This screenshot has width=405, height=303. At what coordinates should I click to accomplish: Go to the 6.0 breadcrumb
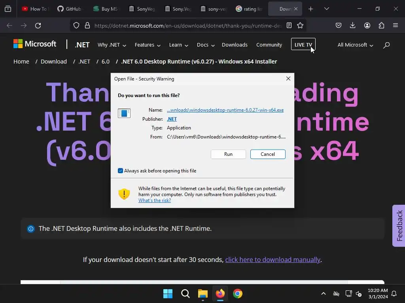coord(105,62)
